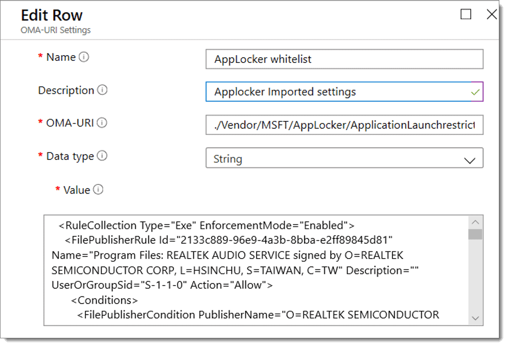
Task: Click the 'UserOrGroupSid="S-1-1-0"' text in Value
Action: coord(119,285)
